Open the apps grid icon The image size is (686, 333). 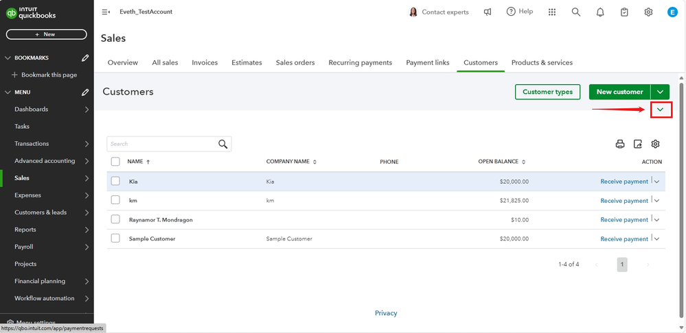pos(552,12)
